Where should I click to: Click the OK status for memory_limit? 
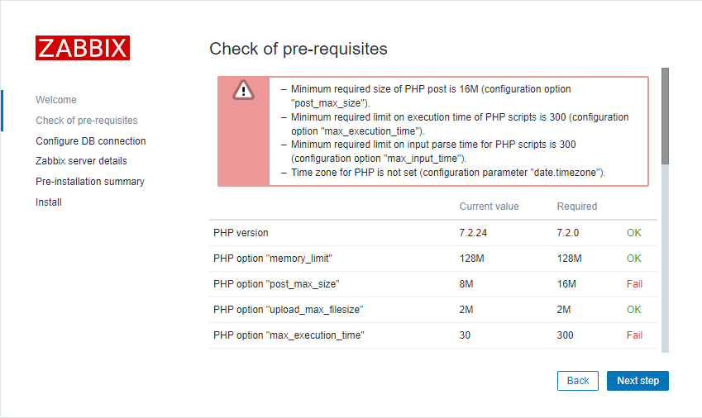pyautogui.click(x=634, y=259)
